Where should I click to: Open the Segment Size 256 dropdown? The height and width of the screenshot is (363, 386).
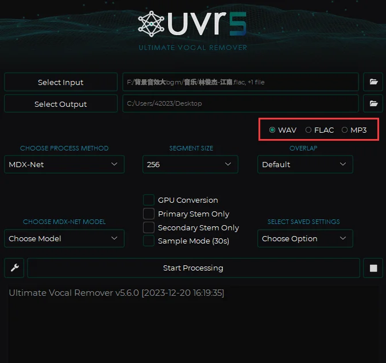190,164
